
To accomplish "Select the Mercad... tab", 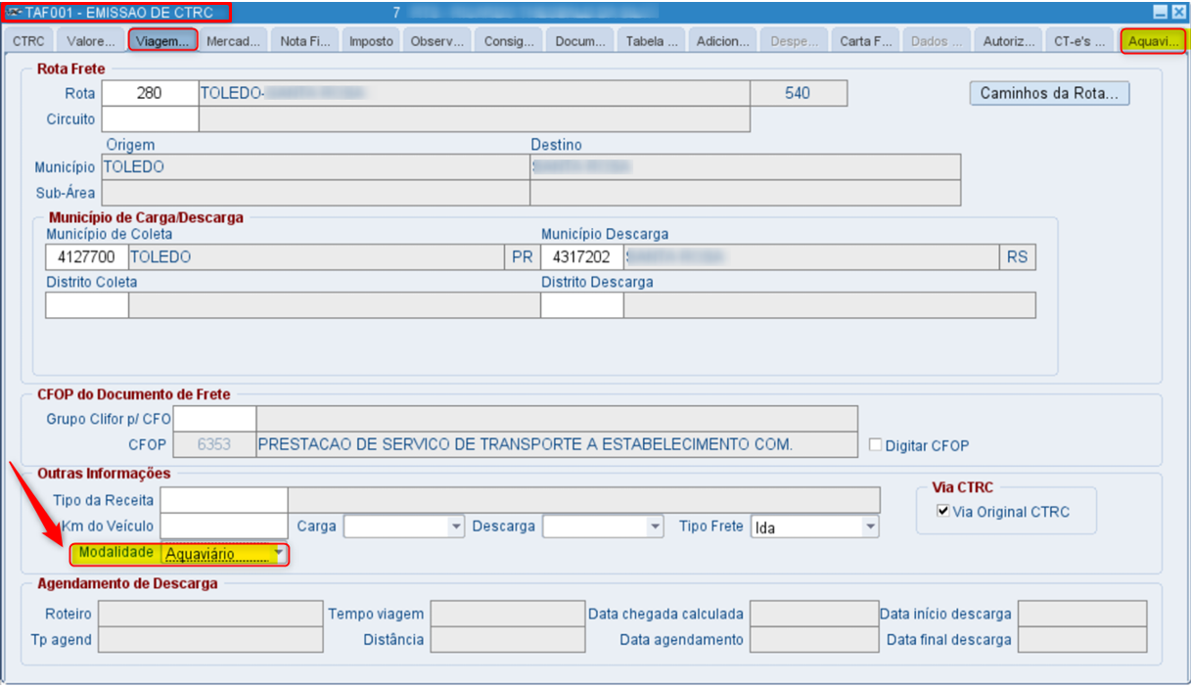I will tap(234, 41).
